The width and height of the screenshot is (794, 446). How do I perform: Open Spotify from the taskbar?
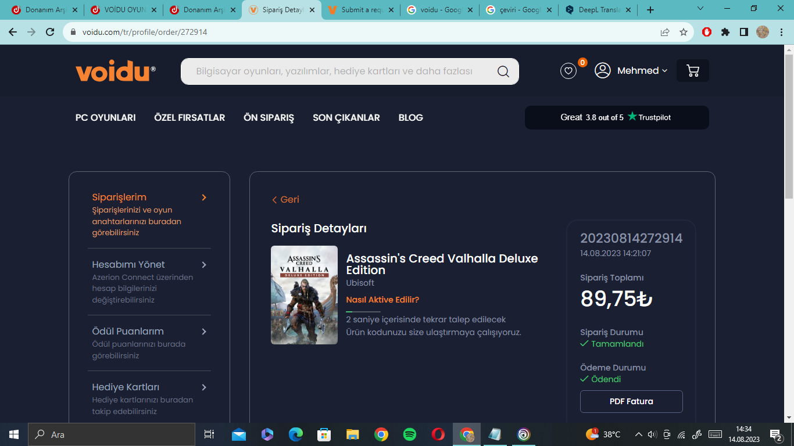pos(409,434)
